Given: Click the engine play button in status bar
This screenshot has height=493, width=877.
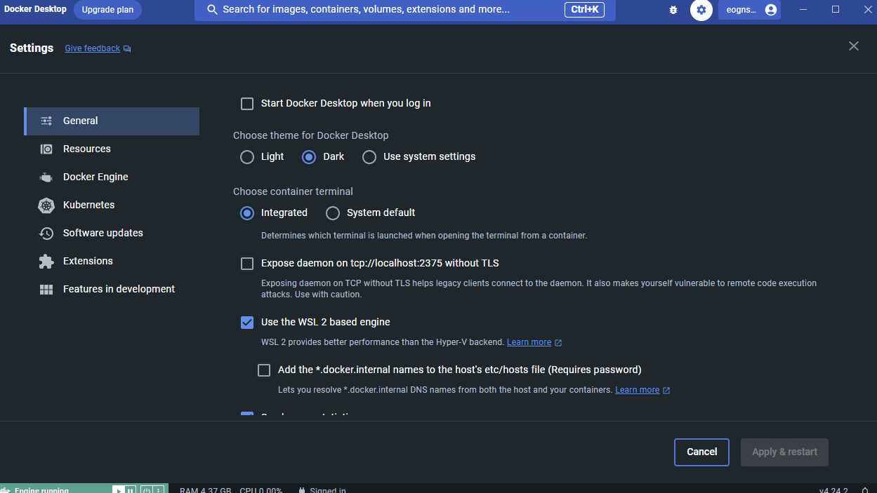Looking at the screenshot, I should pos(118,490).
